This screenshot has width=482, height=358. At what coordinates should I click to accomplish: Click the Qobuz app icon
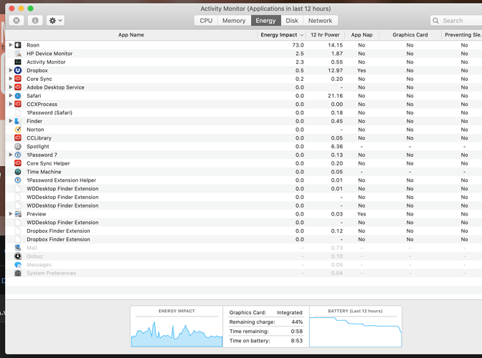click(18, 256)
